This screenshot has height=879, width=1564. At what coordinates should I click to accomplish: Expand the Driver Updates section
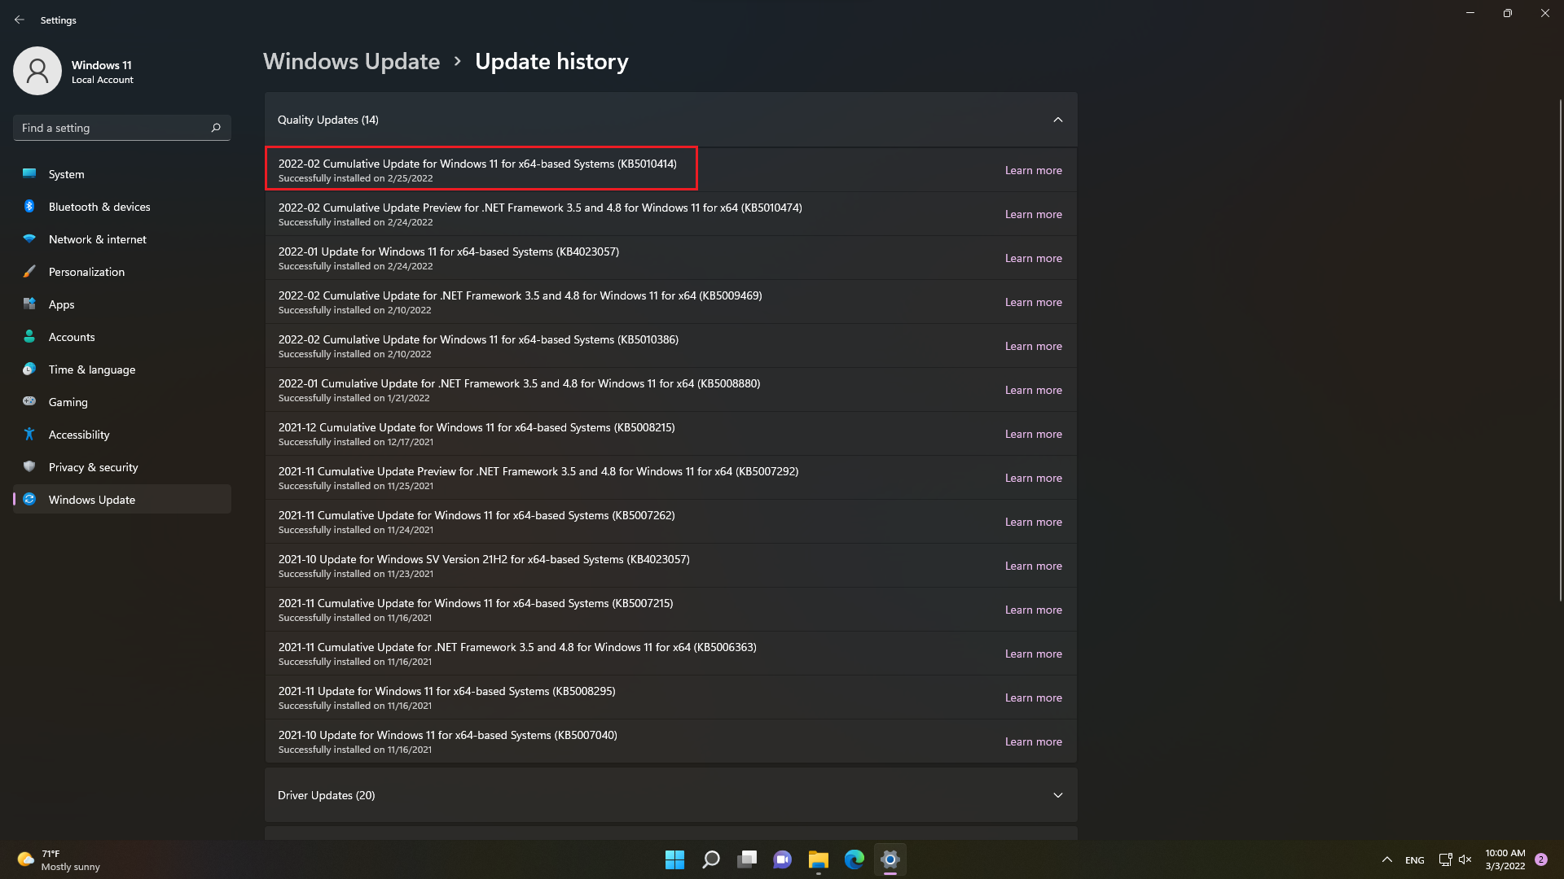(1057, 795)
